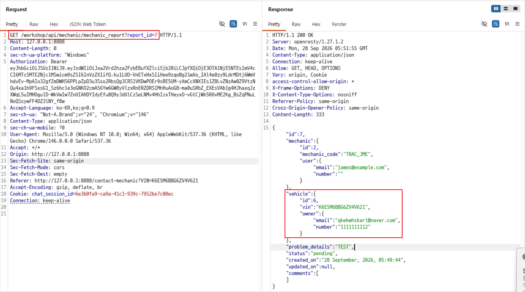525x292 pixels.
Task: Select side-by-side split layout icon
Action: tap(496, 9)
